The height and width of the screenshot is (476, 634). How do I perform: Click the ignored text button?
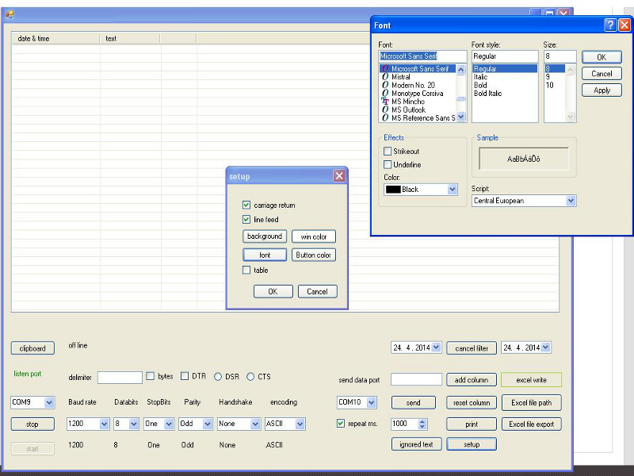(417, 444)
